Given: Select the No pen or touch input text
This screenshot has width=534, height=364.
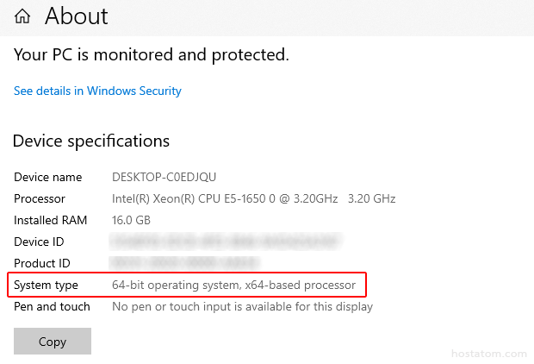Looking at the screenshot, I should click(242, 306).
